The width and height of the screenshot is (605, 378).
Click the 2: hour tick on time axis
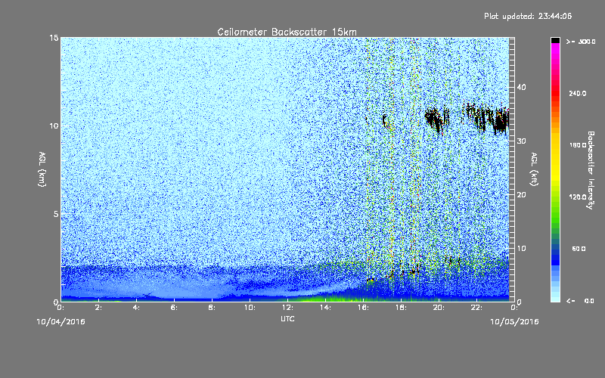pos(98,308)
